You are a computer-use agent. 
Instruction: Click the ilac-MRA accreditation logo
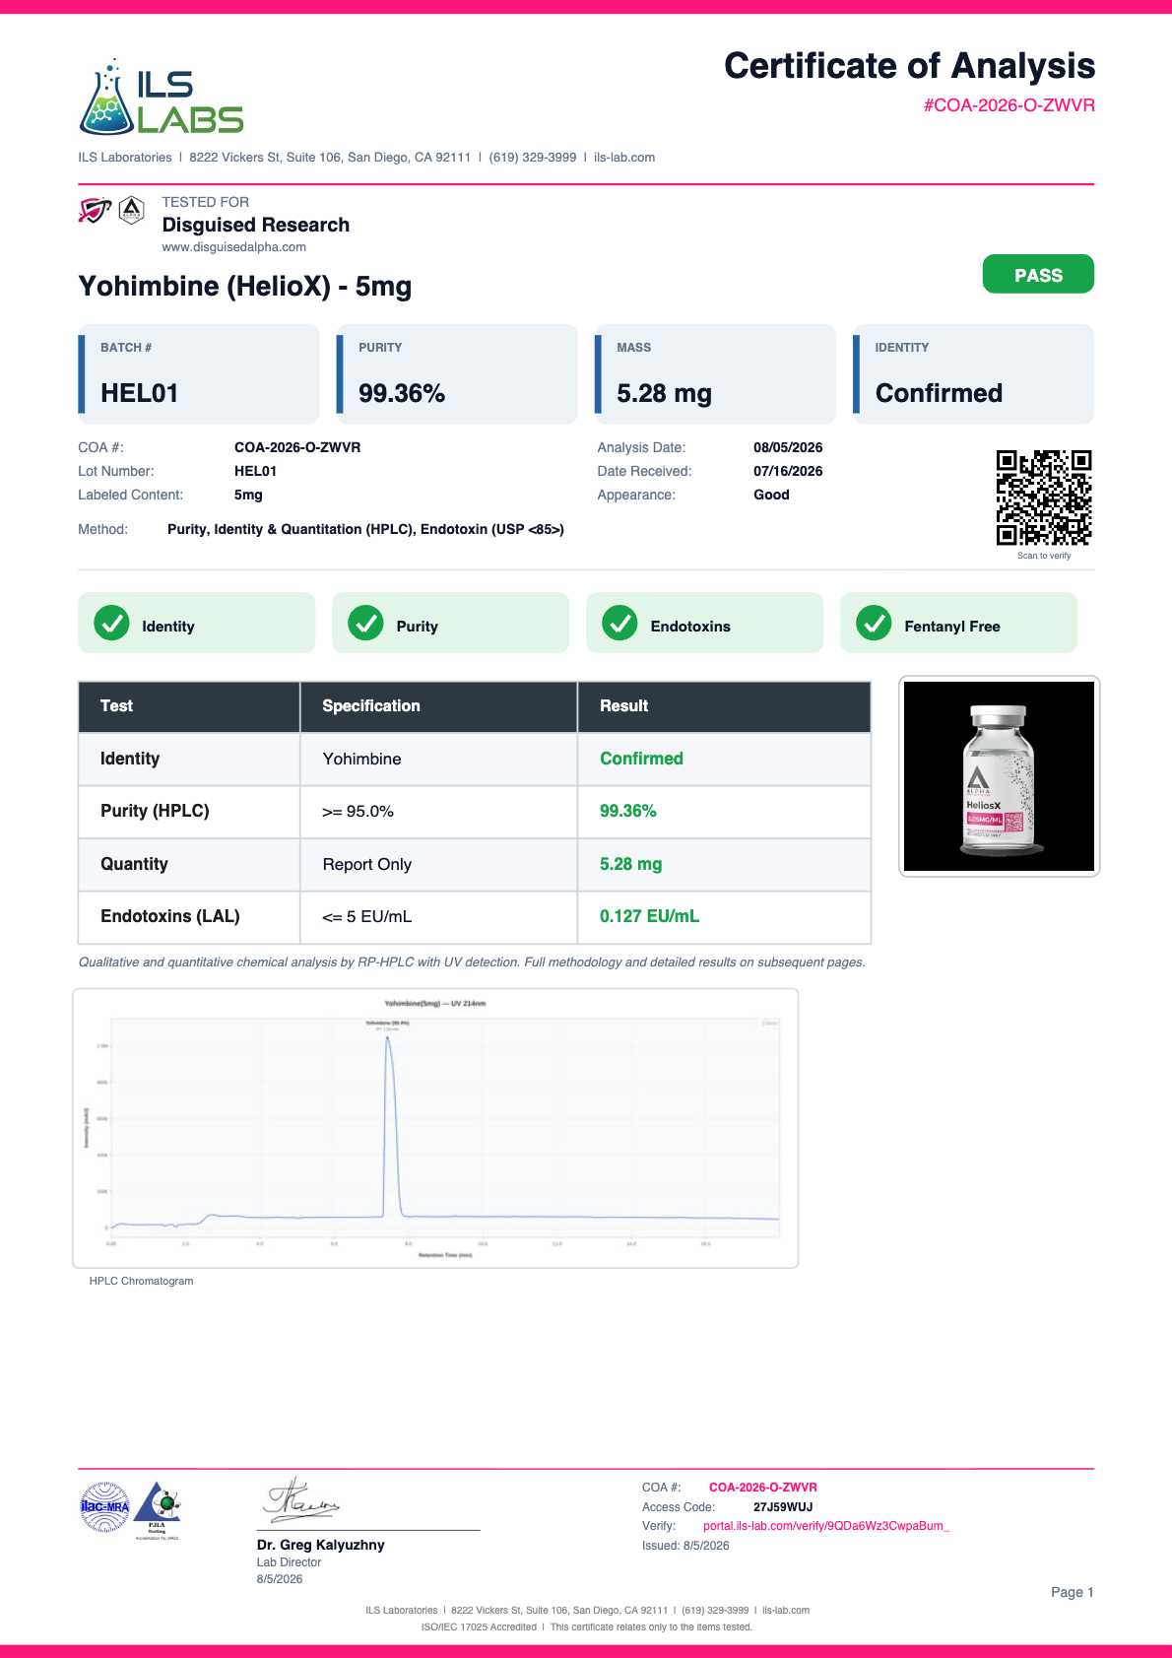tap(104, 1507)
